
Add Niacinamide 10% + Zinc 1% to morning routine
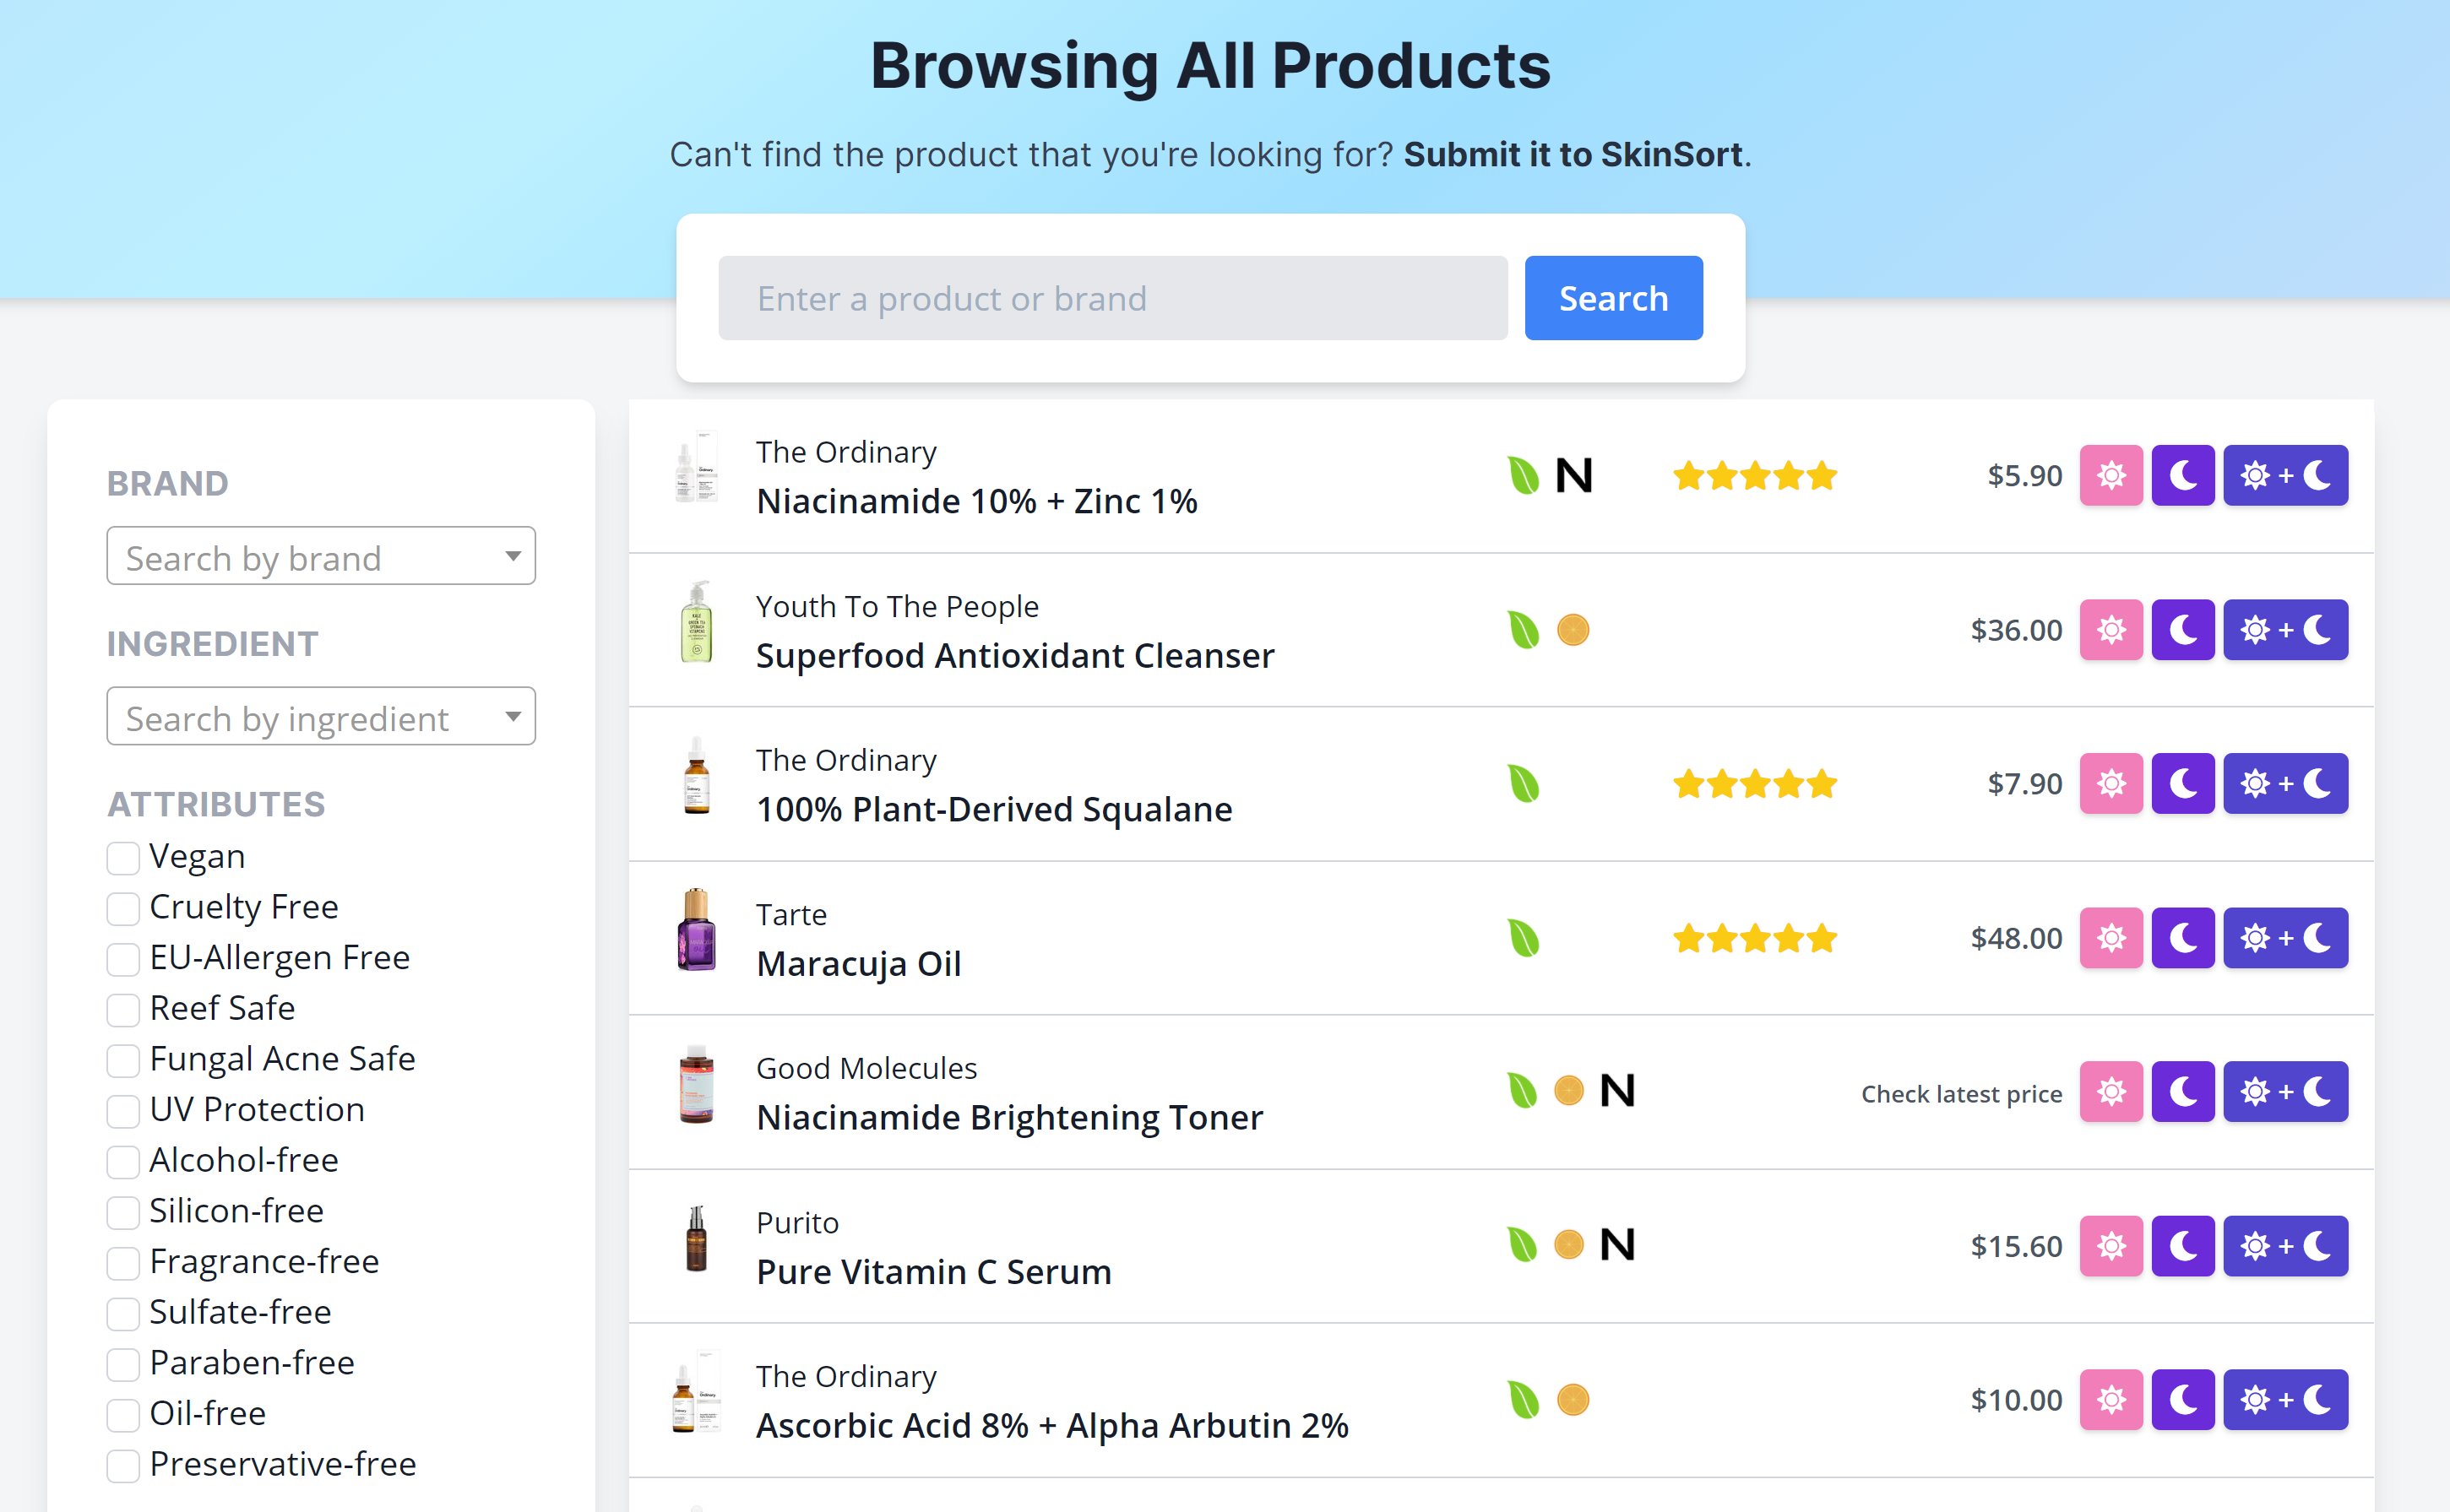click(x=2110, y=475)
